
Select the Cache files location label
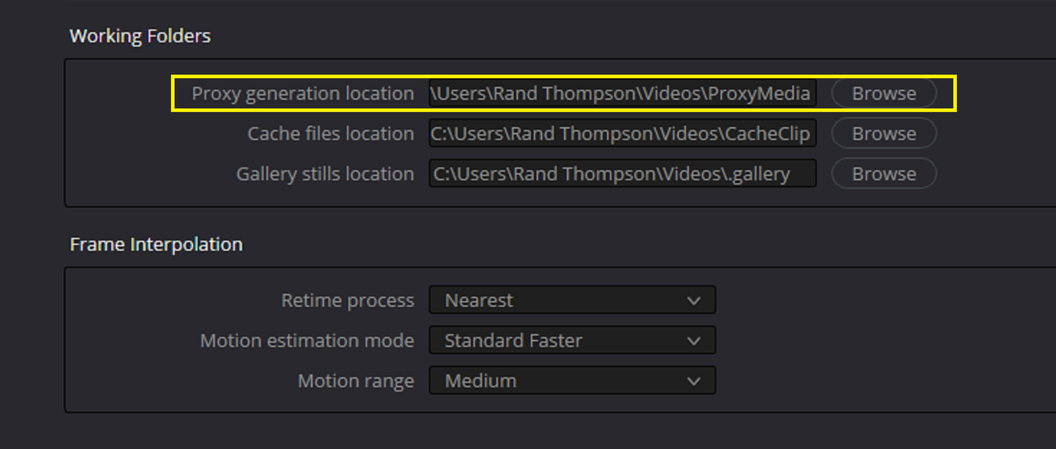tap(331, 134)
